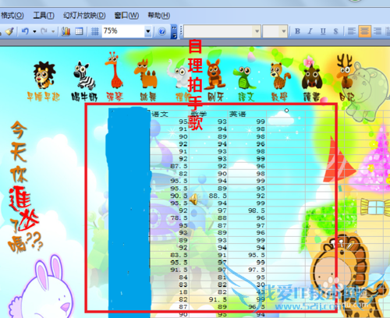Screen dimensions: 390x318
Task: Expand the Undo history dropdown arrow
Action: click(34, 31)
